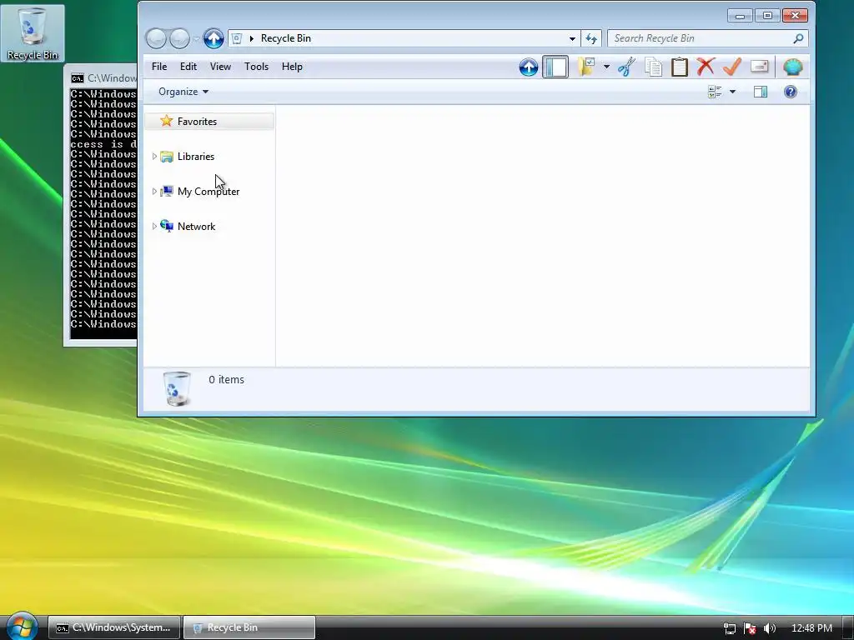Open the dropdown arrow beside folder options icon
The width and height of the screenshot is (854, 640).
(x=606, y=67)
